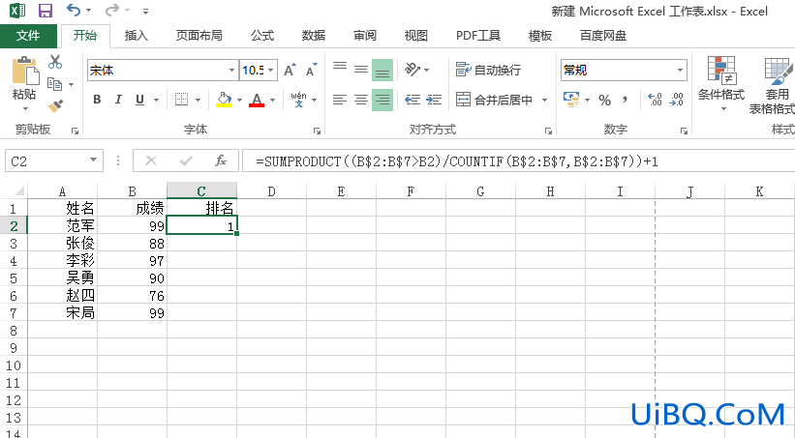Switch to the PDF工具 tab
The width and height of the screenshot is (795, 438).
pos(478,36)
